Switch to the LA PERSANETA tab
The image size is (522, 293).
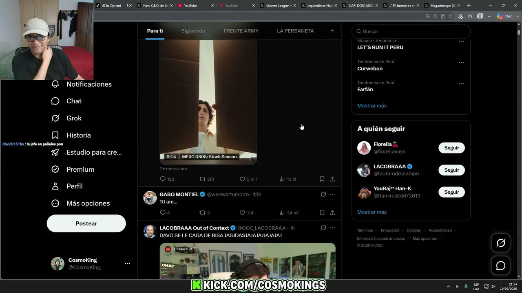[295, 31]
